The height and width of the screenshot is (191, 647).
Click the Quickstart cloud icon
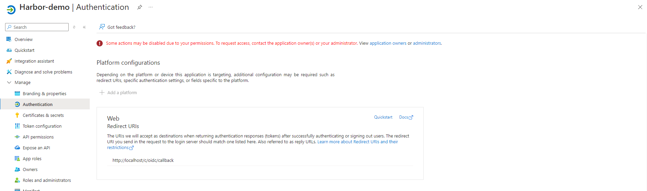pos(9,50)
